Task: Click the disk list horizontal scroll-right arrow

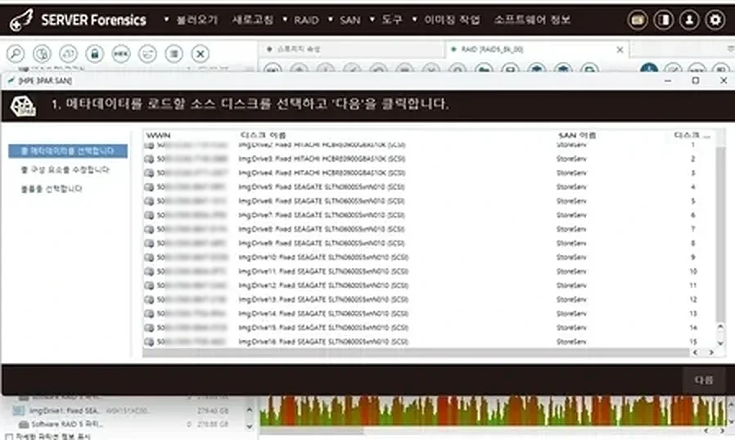Action: pyautogui.click(x=711, y=352)
